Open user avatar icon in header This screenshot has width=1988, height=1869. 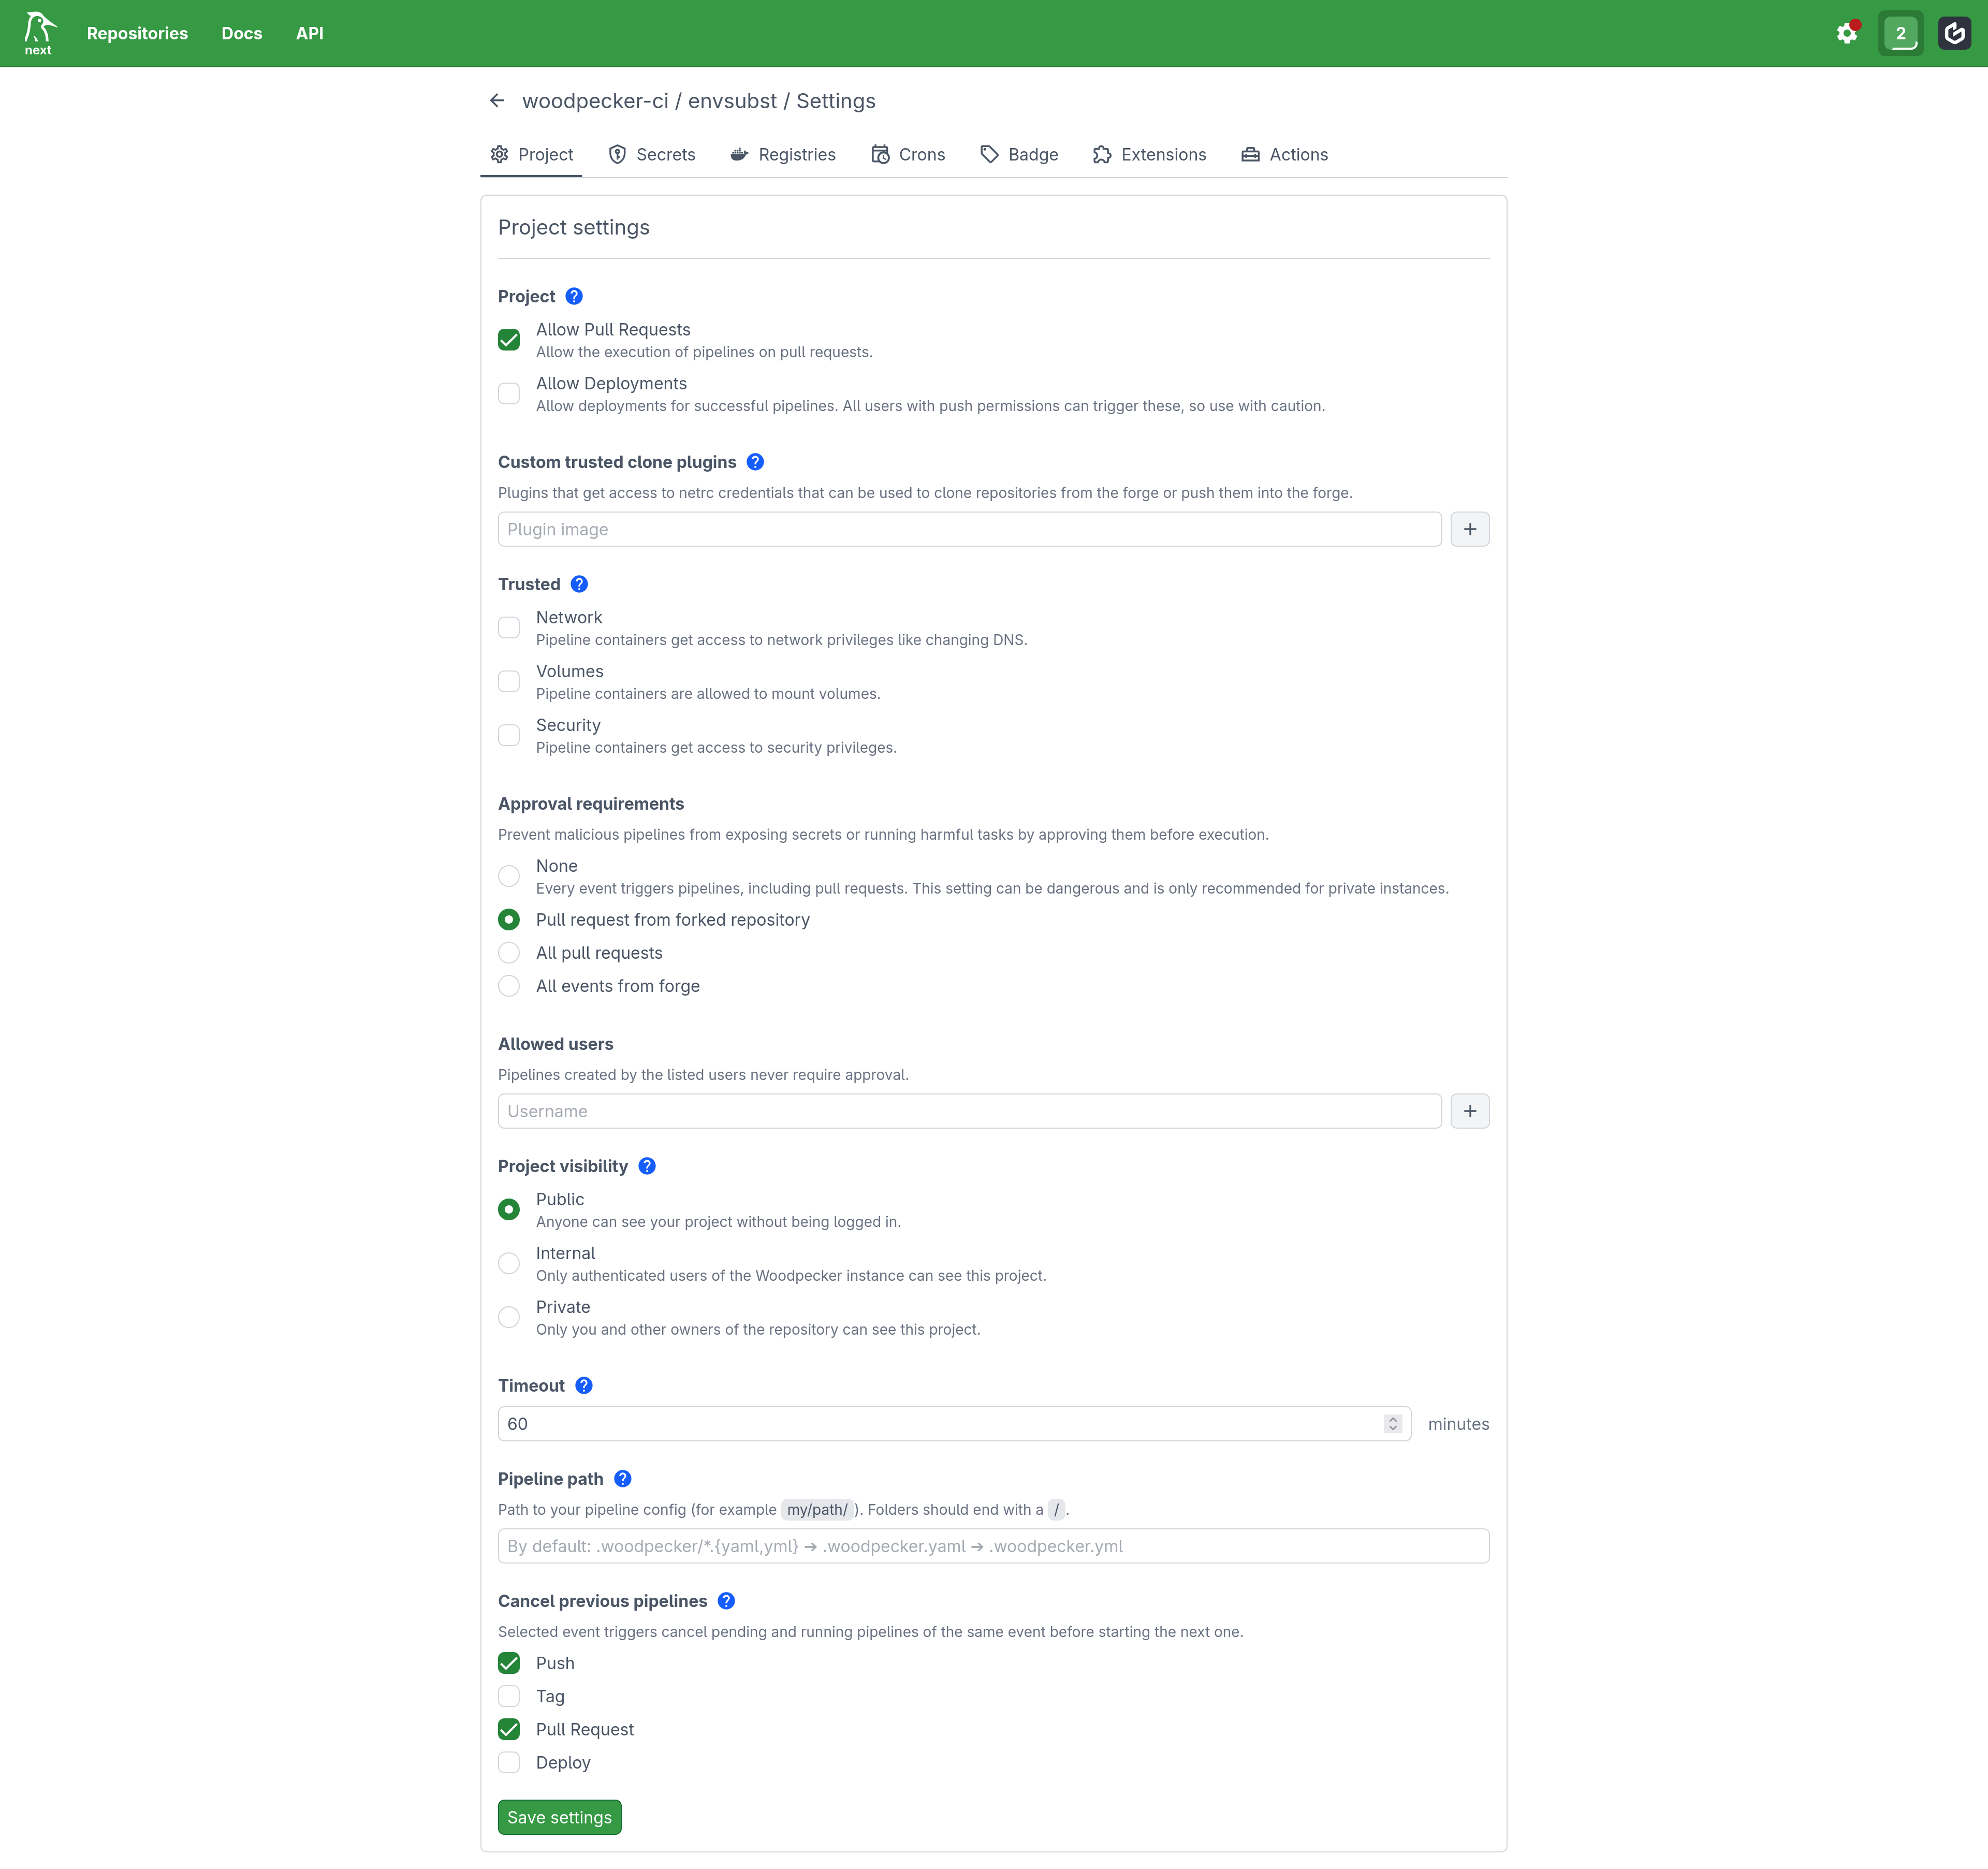1954,33
